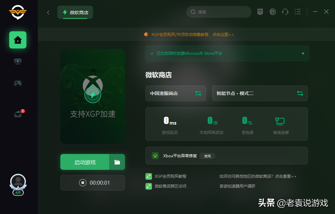
Task: Click the 丢包率 0% value
Action: click(x=247, y=121)
